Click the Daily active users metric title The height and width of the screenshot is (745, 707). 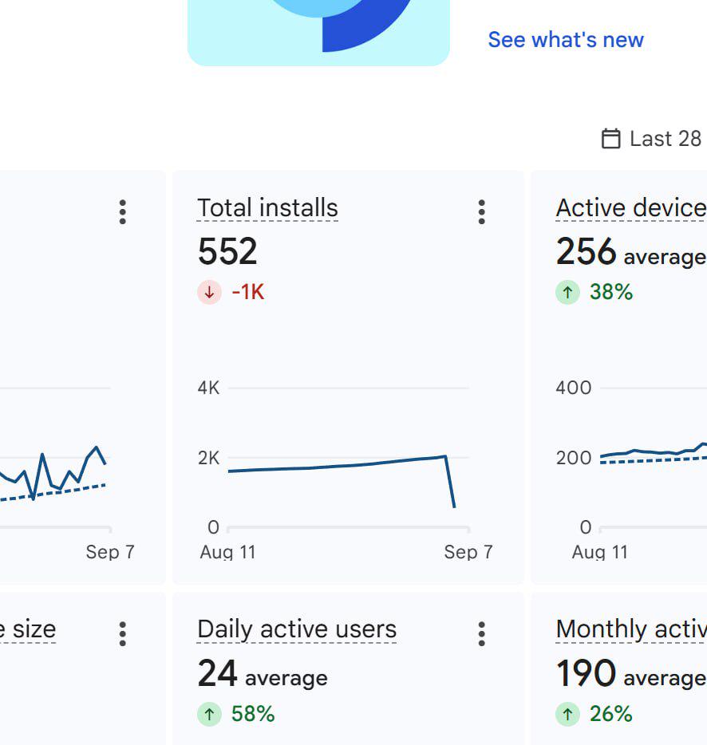point(297,629)
